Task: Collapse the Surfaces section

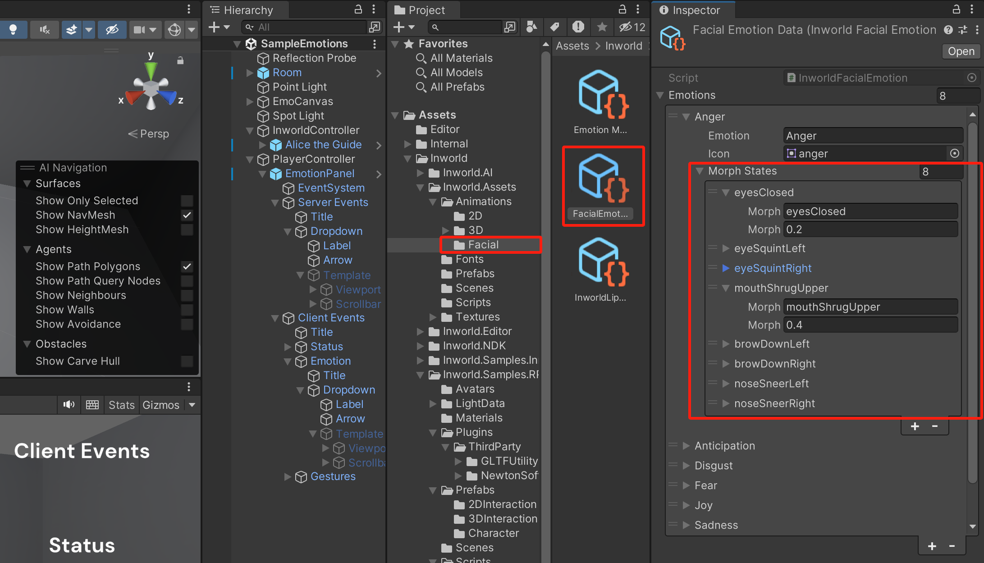Action: pyautogui.click(x=27, y=183)
